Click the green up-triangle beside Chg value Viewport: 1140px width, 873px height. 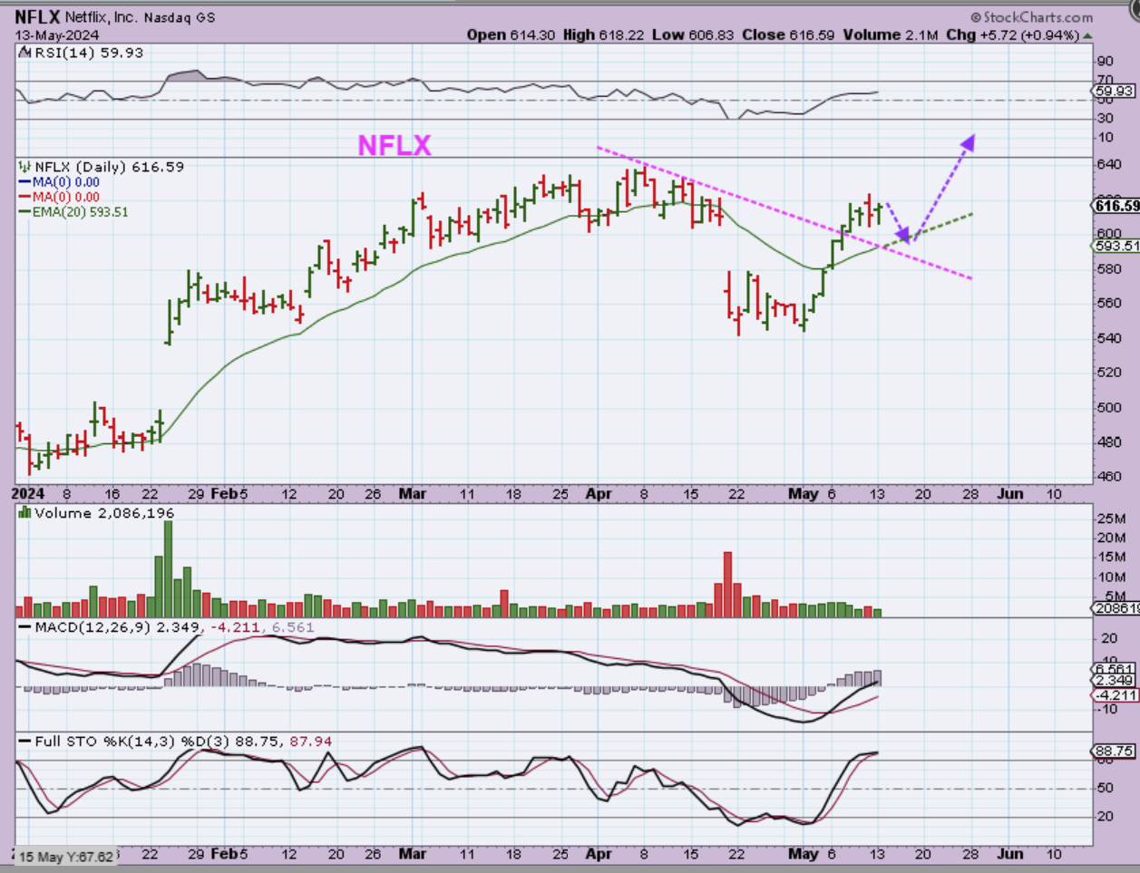pos(1087,35)
